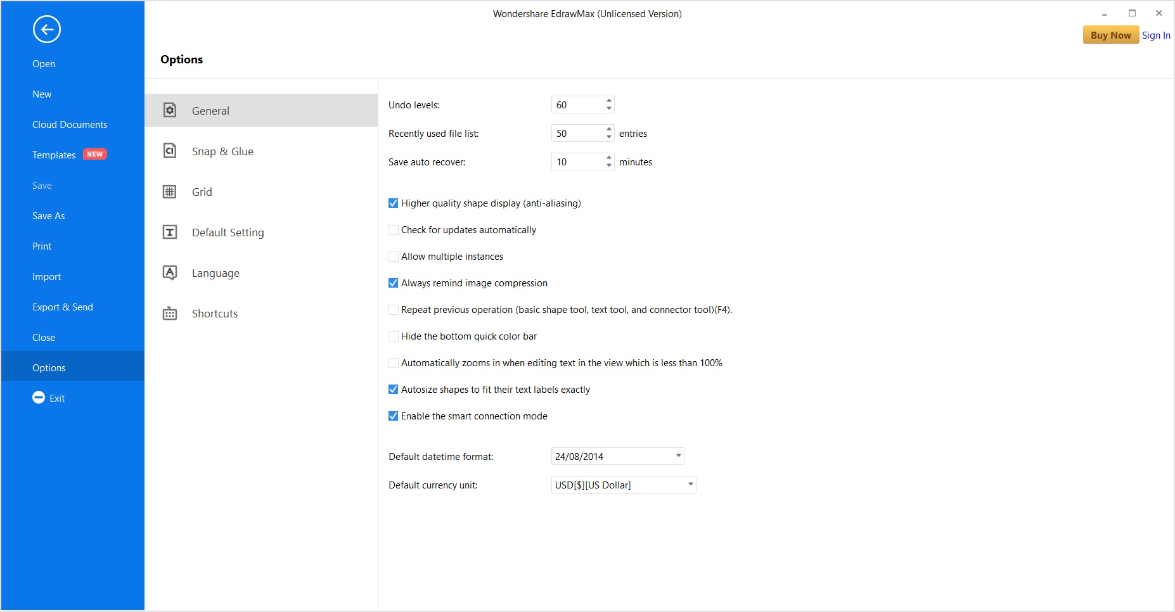Open the Grid settings page
Screen dimensions: 1175x612
pyautogui.click(x=202, y=191)
